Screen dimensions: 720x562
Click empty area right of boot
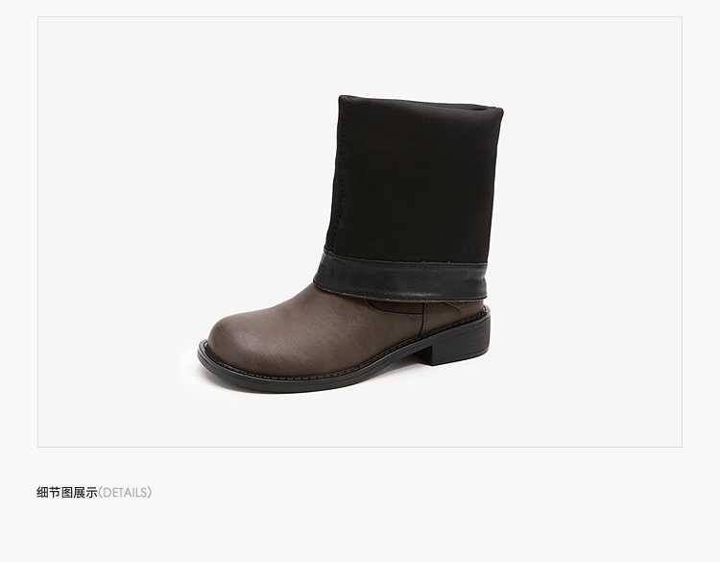point(592,230)
